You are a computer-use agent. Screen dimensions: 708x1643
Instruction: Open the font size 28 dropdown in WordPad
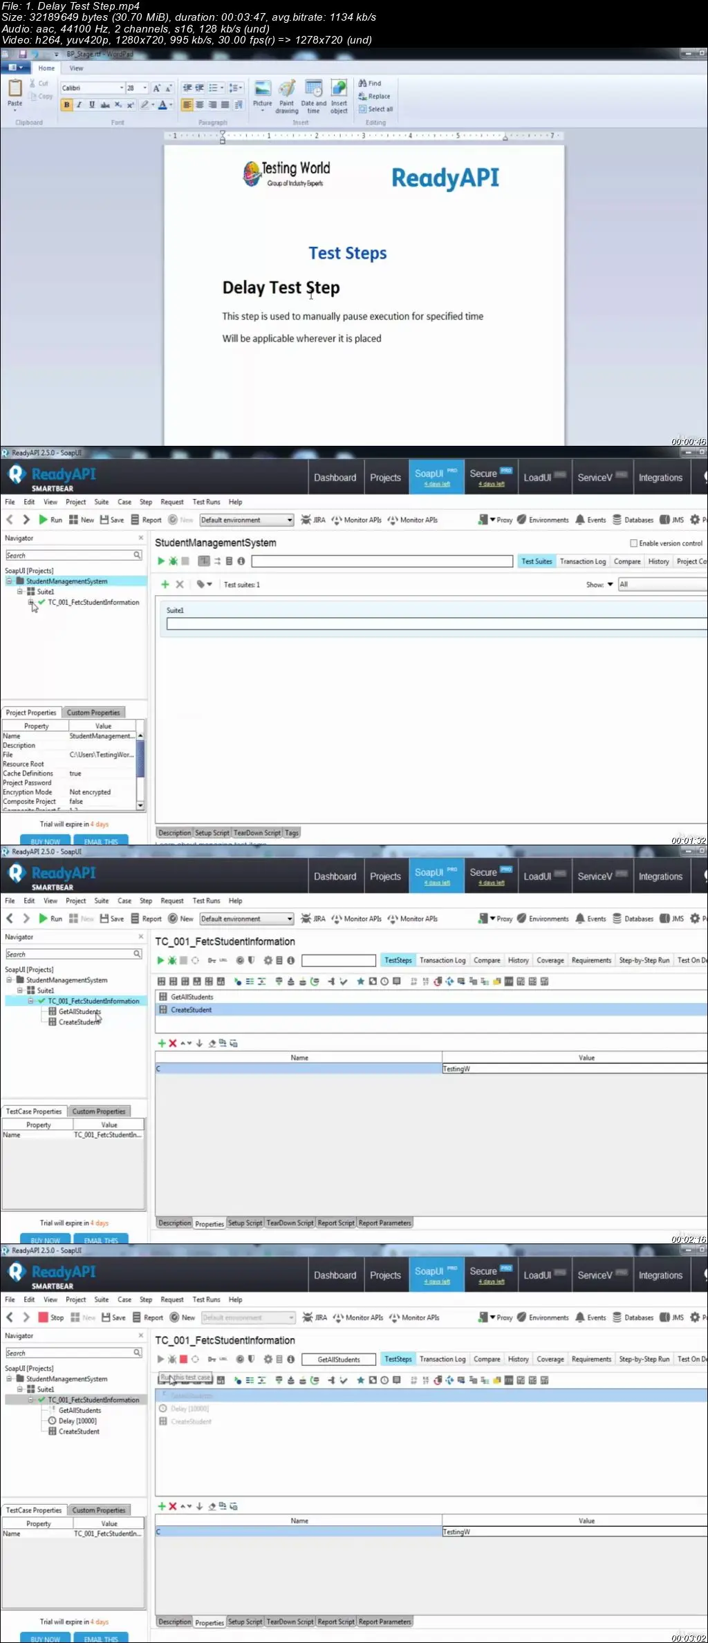tap(145, 88)
